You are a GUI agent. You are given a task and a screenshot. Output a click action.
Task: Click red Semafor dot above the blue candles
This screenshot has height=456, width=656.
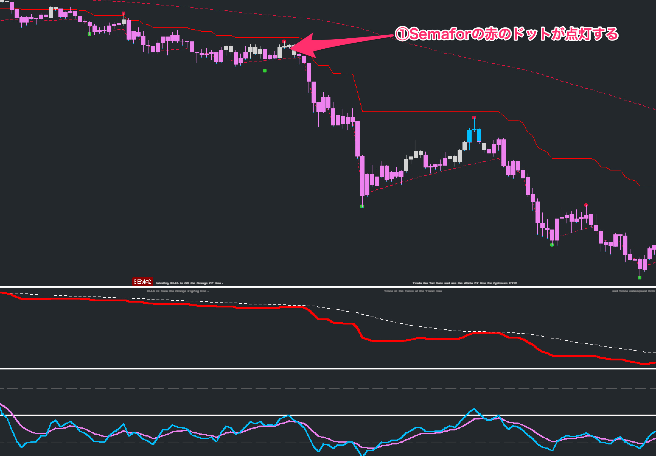tap(474, 118)
